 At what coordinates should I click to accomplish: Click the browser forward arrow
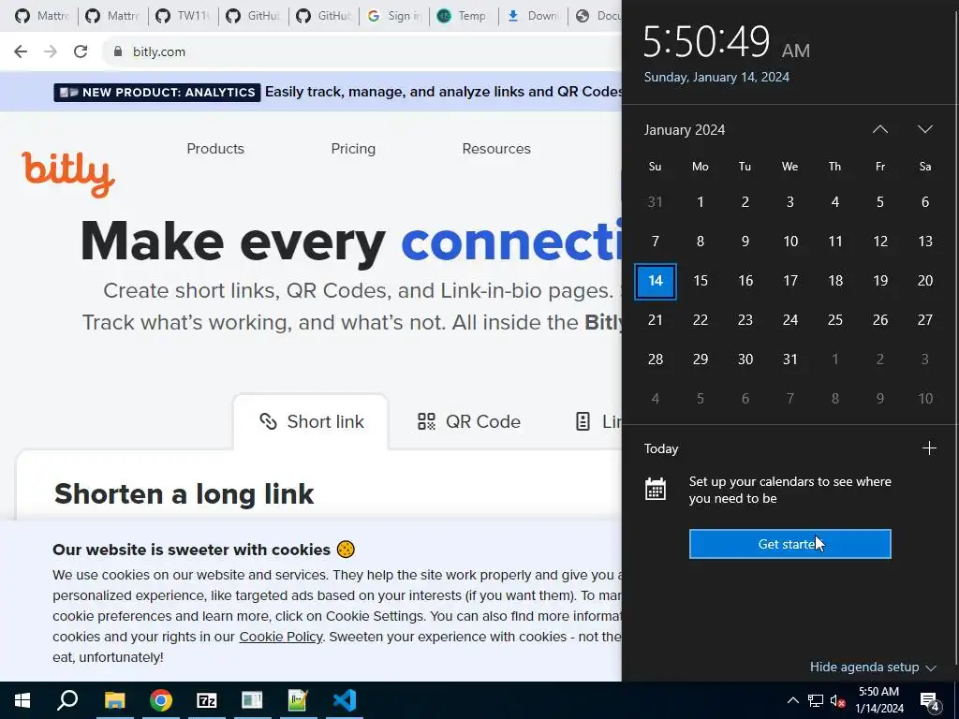pos(51,51)
